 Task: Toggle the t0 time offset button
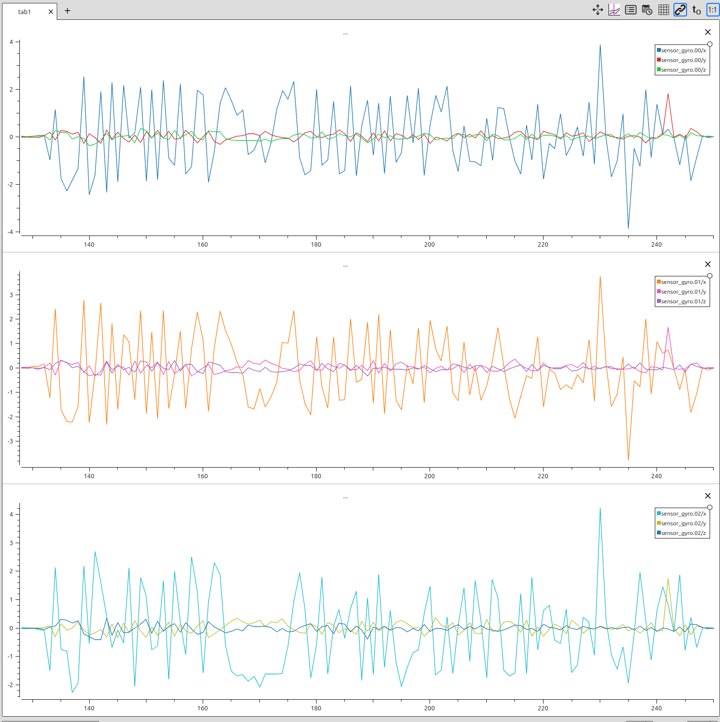click(x=697, y=10)
